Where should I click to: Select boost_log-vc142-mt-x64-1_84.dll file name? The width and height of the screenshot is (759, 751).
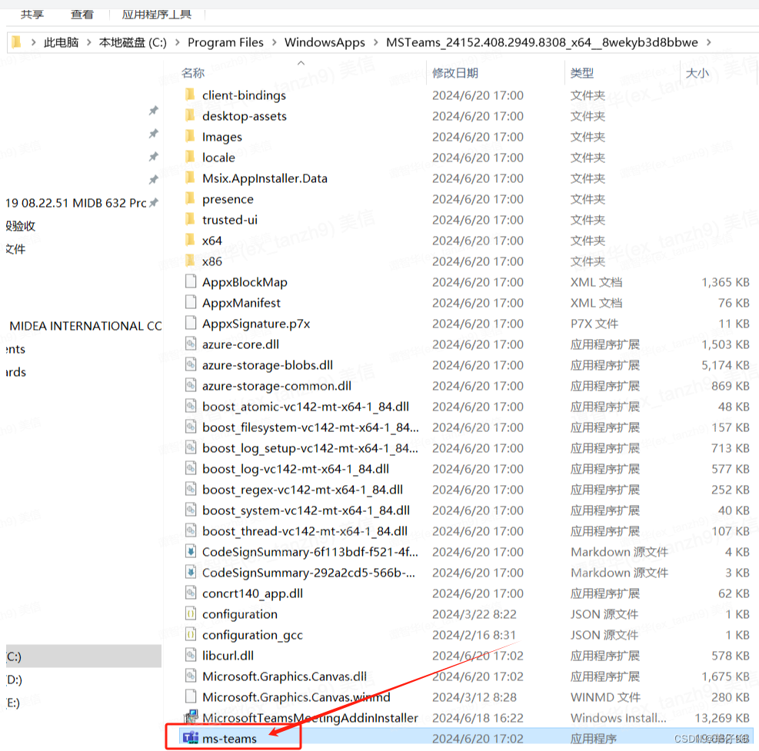(295, 469)
